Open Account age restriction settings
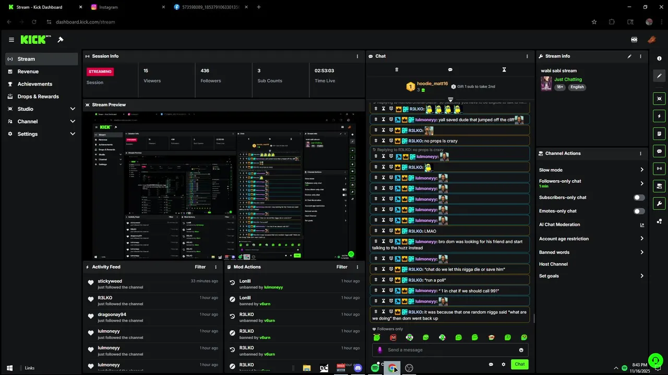 [592, 239]
